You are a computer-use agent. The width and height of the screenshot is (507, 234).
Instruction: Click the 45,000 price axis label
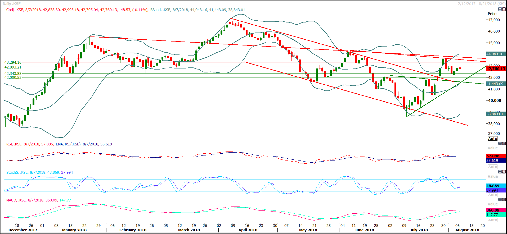click(x=494, y=43)
